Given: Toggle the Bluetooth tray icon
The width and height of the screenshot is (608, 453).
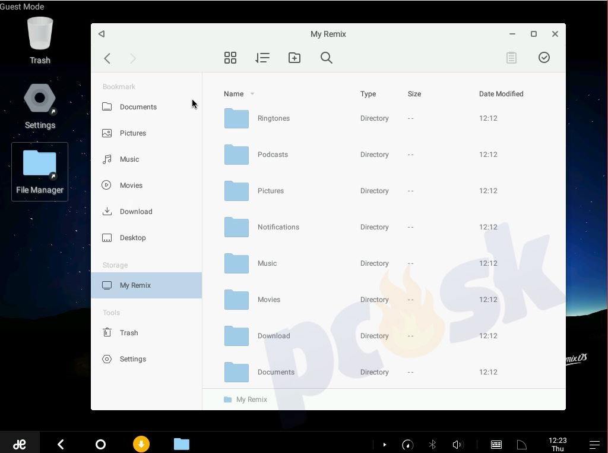Looking at the screenshot, I should coord(432,445).
